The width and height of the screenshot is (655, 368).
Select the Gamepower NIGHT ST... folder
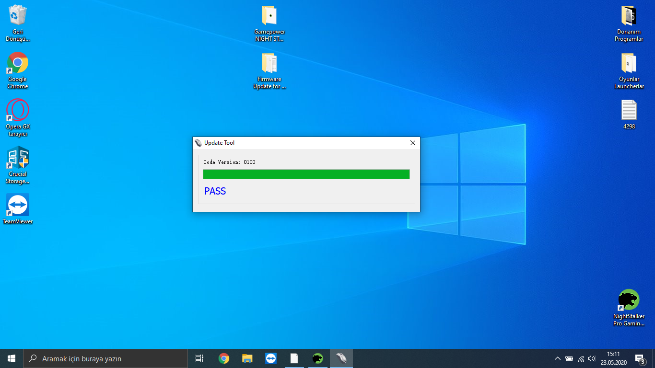pos(269,23)
